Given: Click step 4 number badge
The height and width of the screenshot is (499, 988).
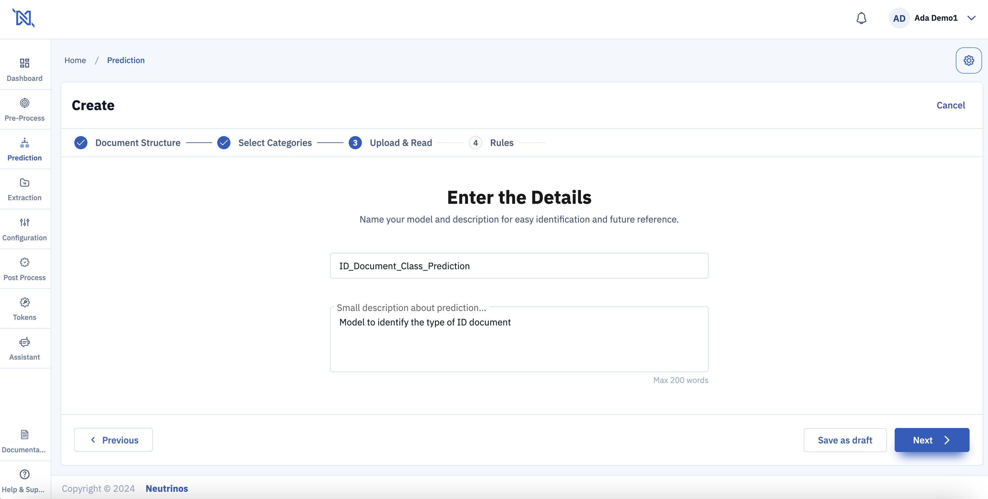Looking at the screenshot, I should click(475, 143).
